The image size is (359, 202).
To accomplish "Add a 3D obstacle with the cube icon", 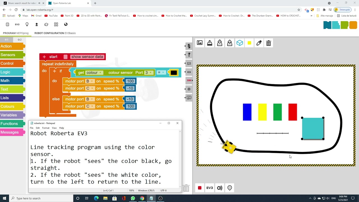I will 240,43.
